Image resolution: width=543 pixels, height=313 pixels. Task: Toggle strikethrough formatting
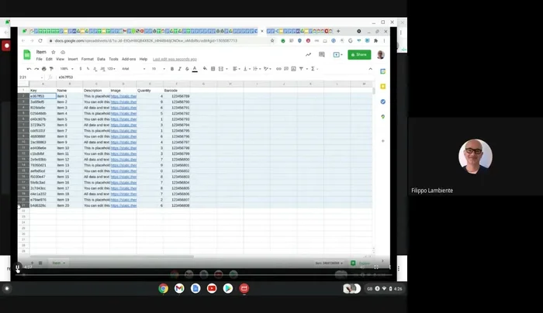tap(187, 69)
